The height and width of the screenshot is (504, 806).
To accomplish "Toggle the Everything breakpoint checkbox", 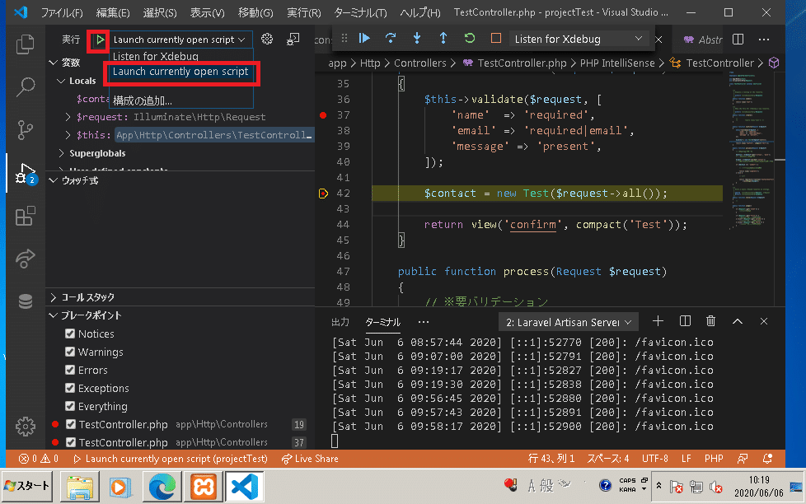I will (70, 406).
